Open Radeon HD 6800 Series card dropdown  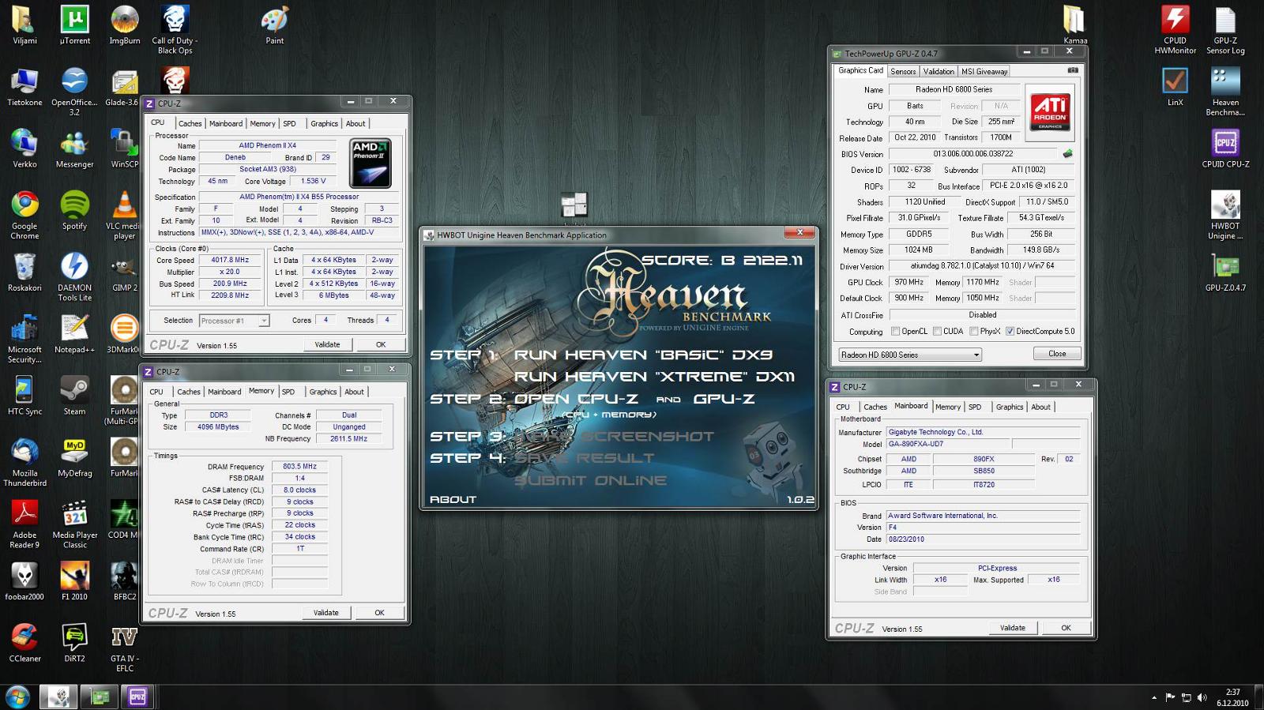point(909,355)
